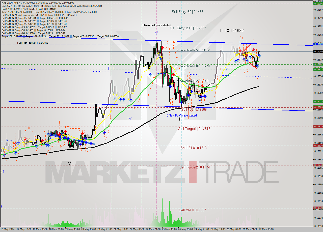The image size is (323, 232).
Task: Click the 'Sell 161.8 | 0.1213' label
Action: coord(193,148)
